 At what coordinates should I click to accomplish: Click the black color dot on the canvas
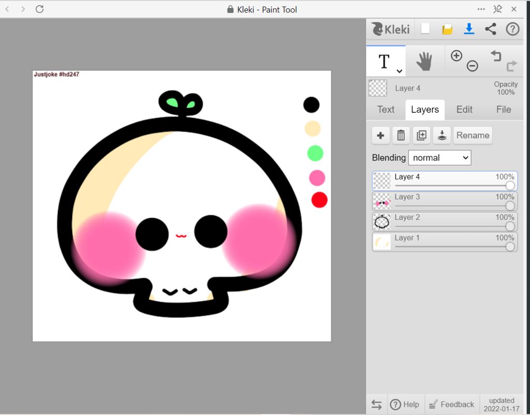(x=311, y=105)
